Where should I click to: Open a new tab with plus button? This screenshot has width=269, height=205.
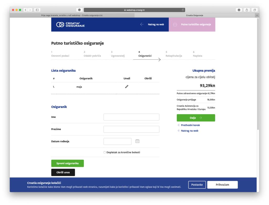[x=257, y=16]
